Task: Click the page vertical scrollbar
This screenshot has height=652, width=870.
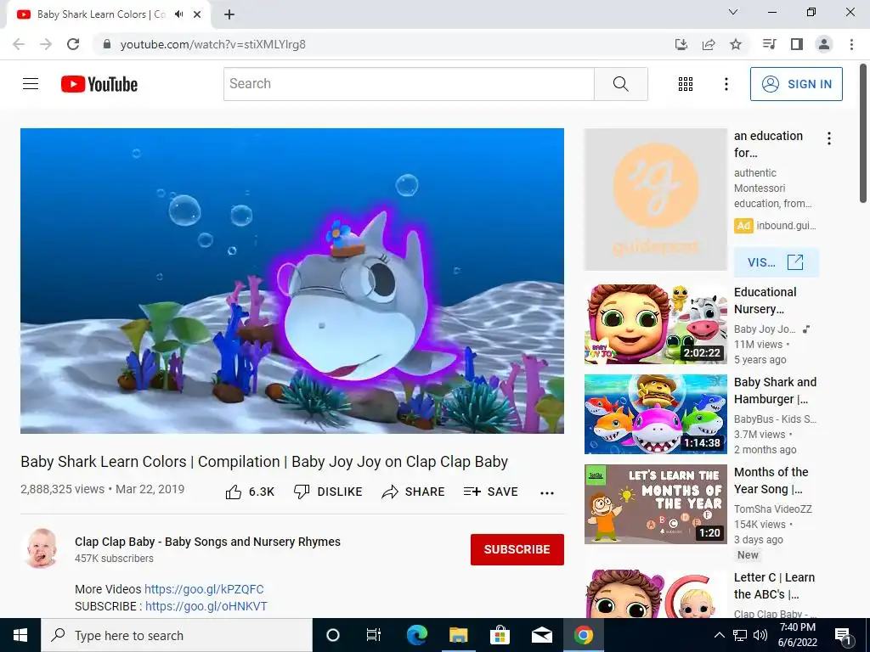Action: [x=864, y=133]
